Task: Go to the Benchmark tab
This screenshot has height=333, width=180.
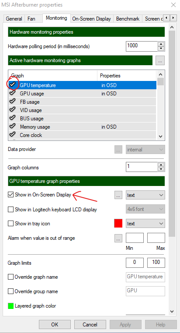Action: [128, 19]
